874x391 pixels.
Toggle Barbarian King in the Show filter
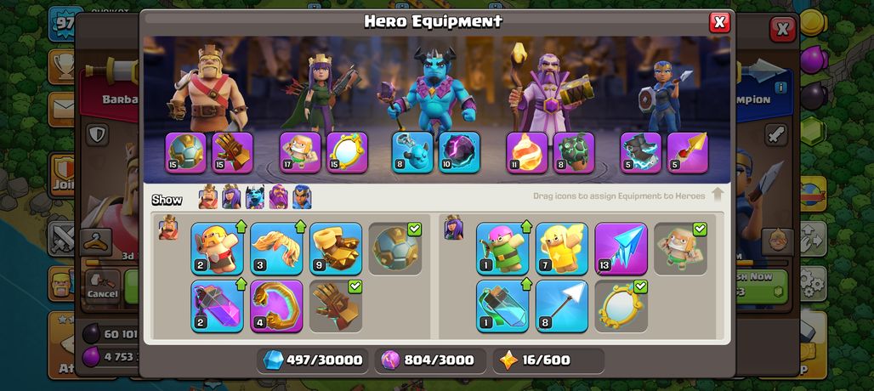tap(208, 197)
